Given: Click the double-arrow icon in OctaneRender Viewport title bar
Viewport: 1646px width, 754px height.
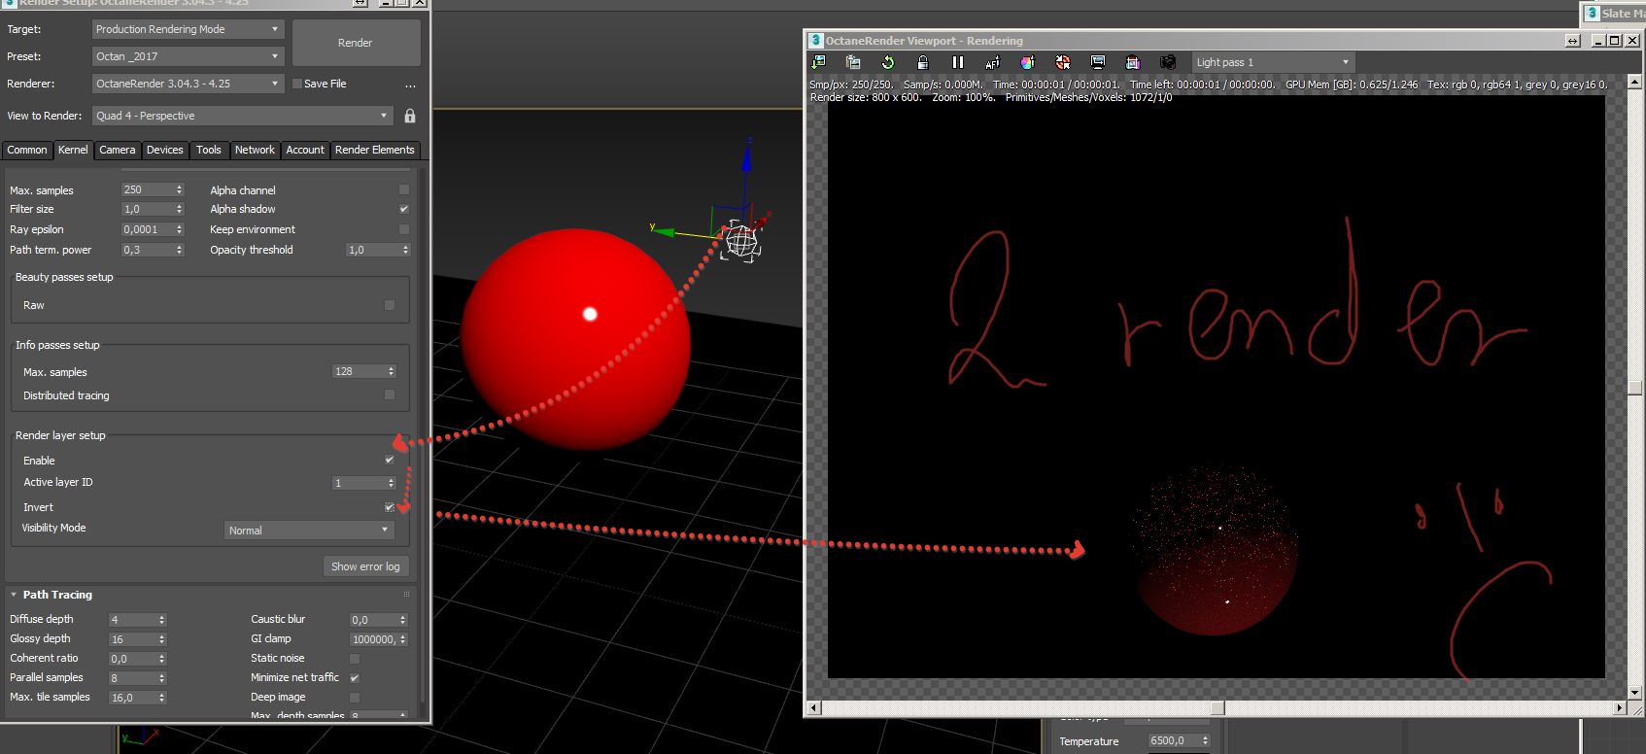Looking at the screenshot, I should 1573,41.
